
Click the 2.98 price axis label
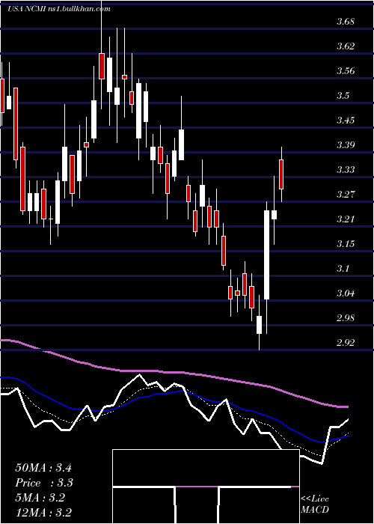coord(346,318)
